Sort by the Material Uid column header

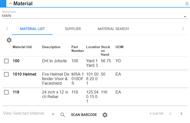(22, 47)
